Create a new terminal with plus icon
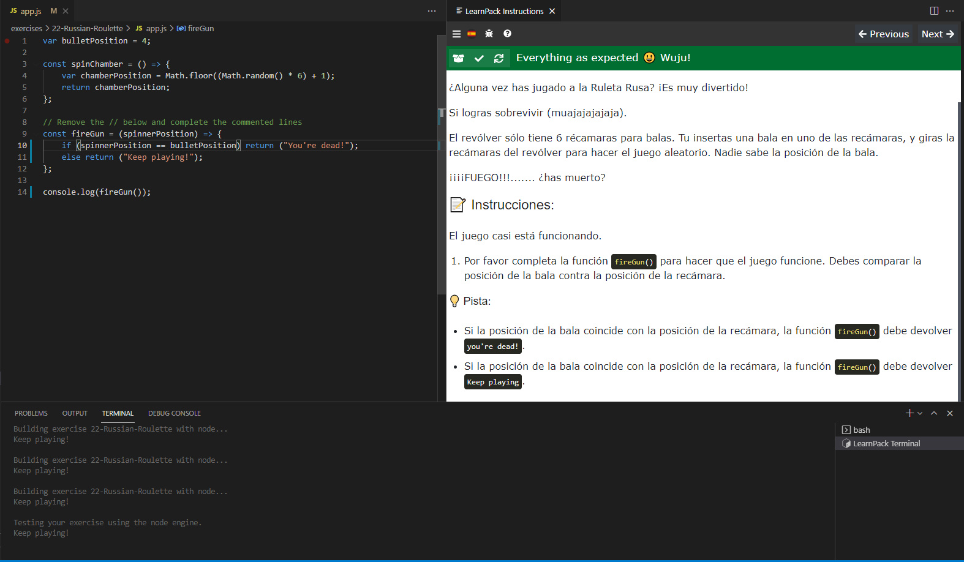This screenshot has height=562, width=964. [x=909, y=413]
